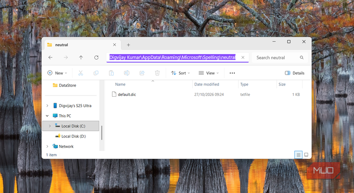Open the DataStore folder in sidebar

pyautogui.click(x=67, y=85)
